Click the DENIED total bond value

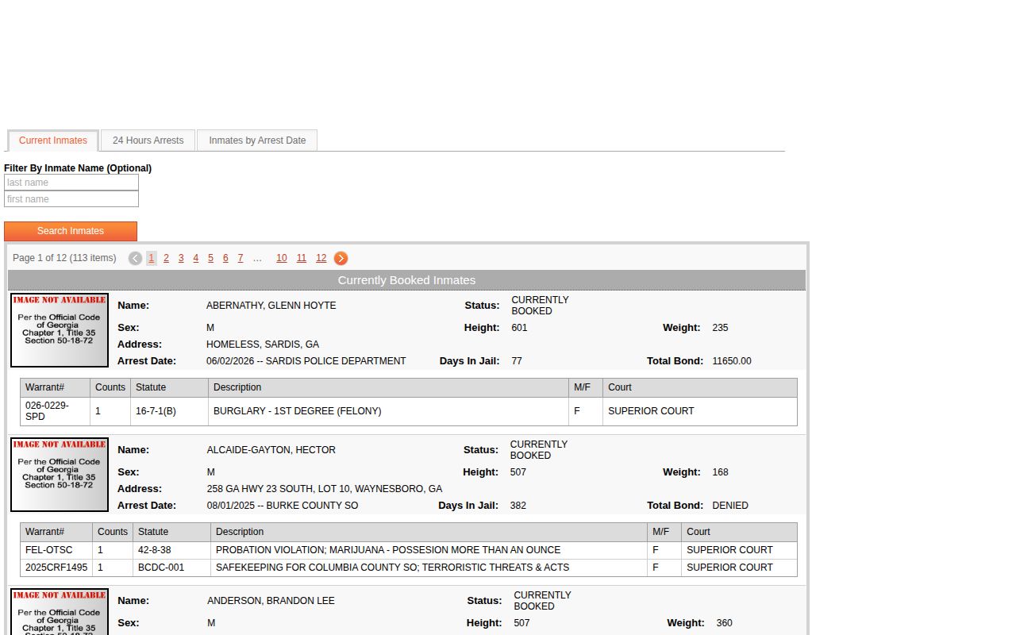(x=730, y=506)
